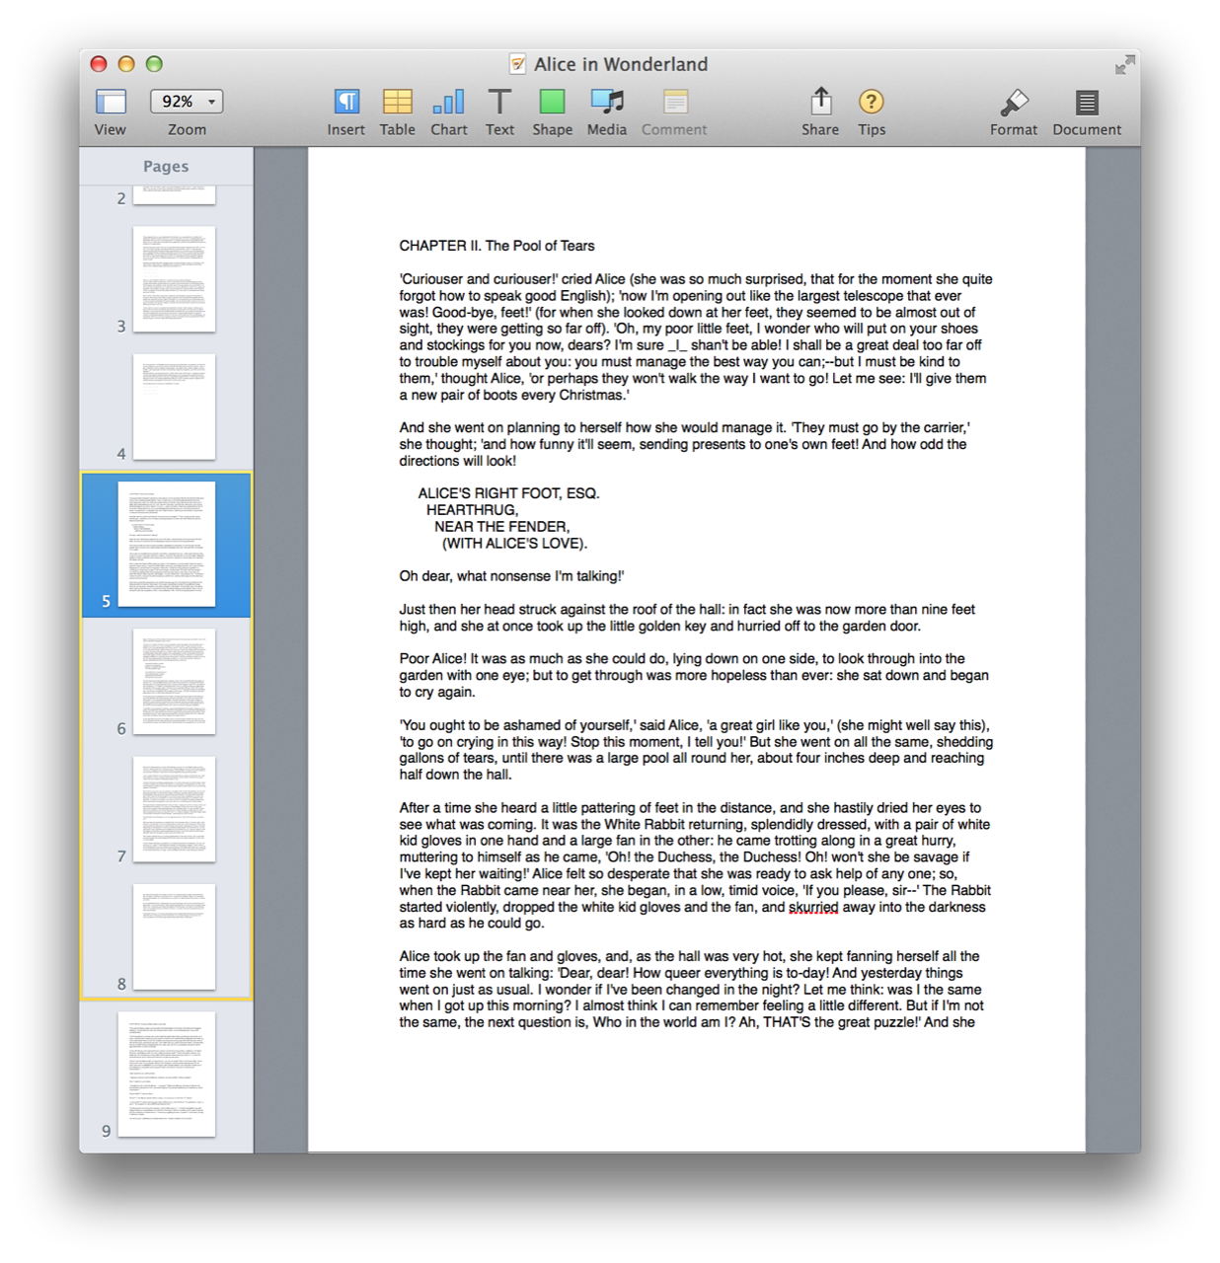The width and height of the screenshot is (1220, 1263).
Task: Click the 'Alice in Wonderland' window title
Action: coord(621,64)
